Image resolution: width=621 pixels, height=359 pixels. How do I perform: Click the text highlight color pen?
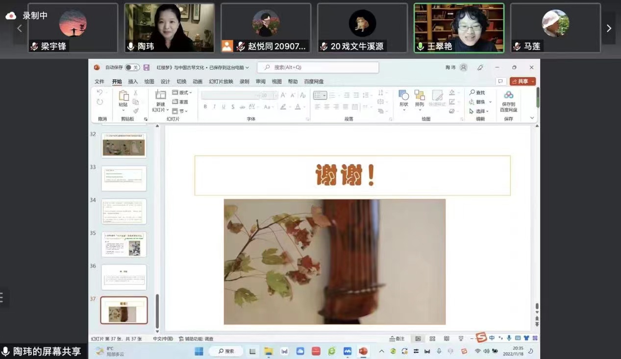tap(283, 107)
